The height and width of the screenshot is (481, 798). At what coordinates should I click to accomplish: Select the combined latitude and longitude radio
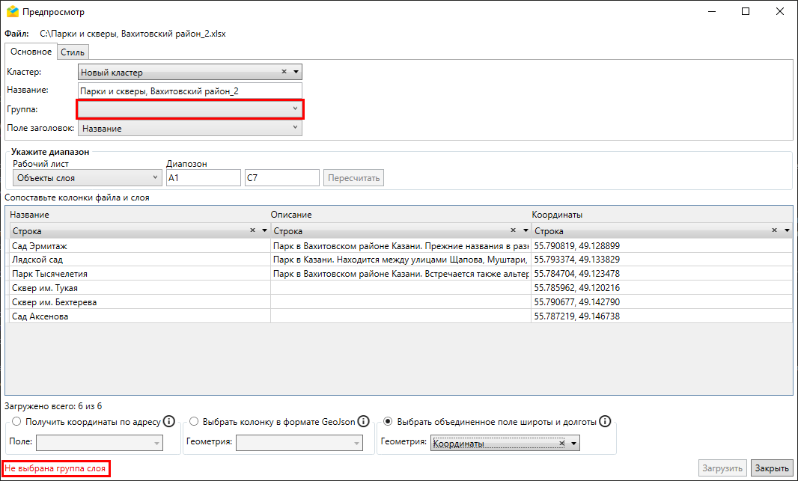(x=388, y=422)
